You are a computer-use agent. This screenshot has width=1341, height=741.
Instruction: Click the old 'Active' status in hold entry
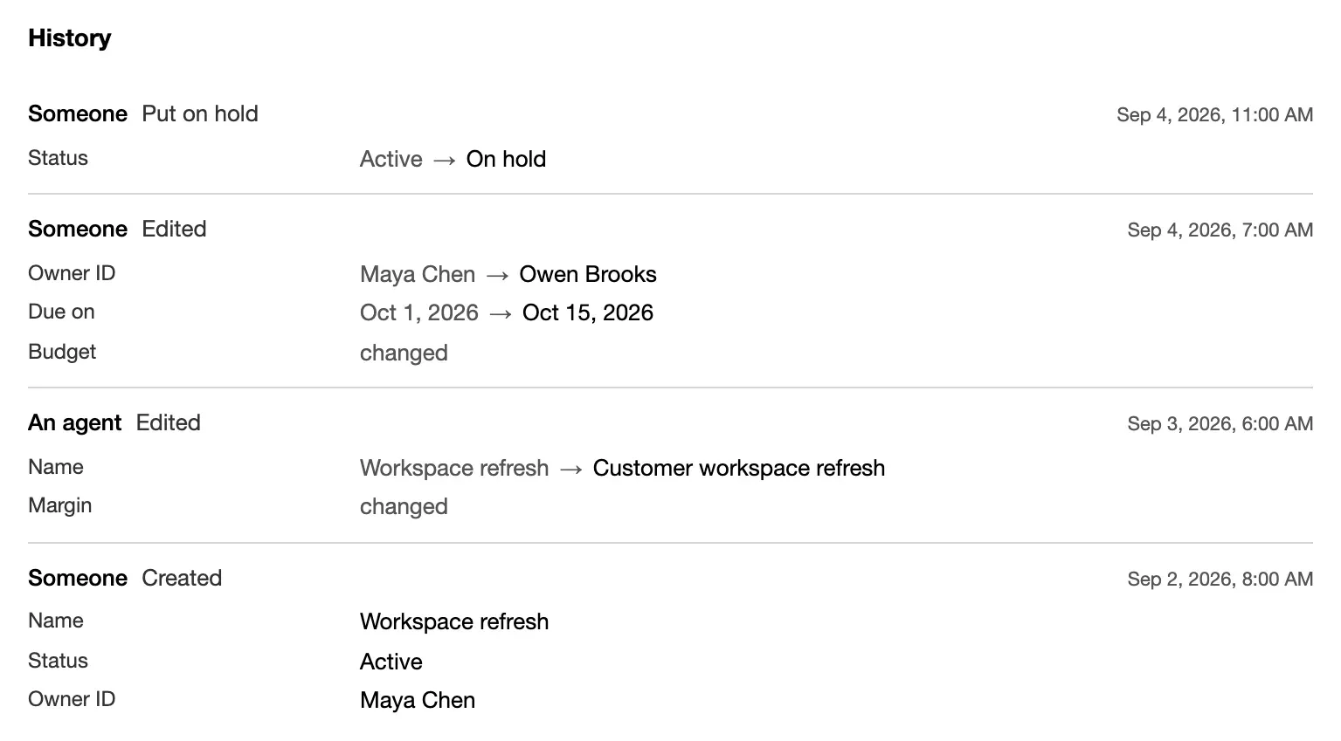click(x=391, y=159)
